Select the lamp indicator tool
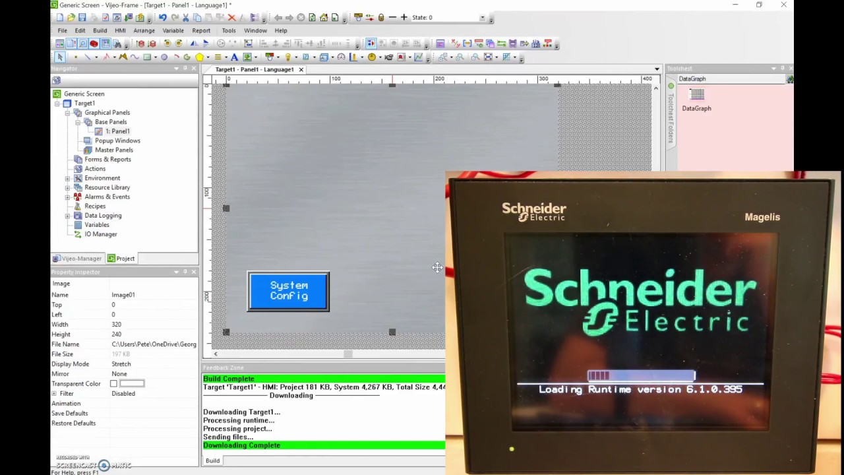Image resolution: width=844 pixels, height=475 pixels. coord(288,57)
